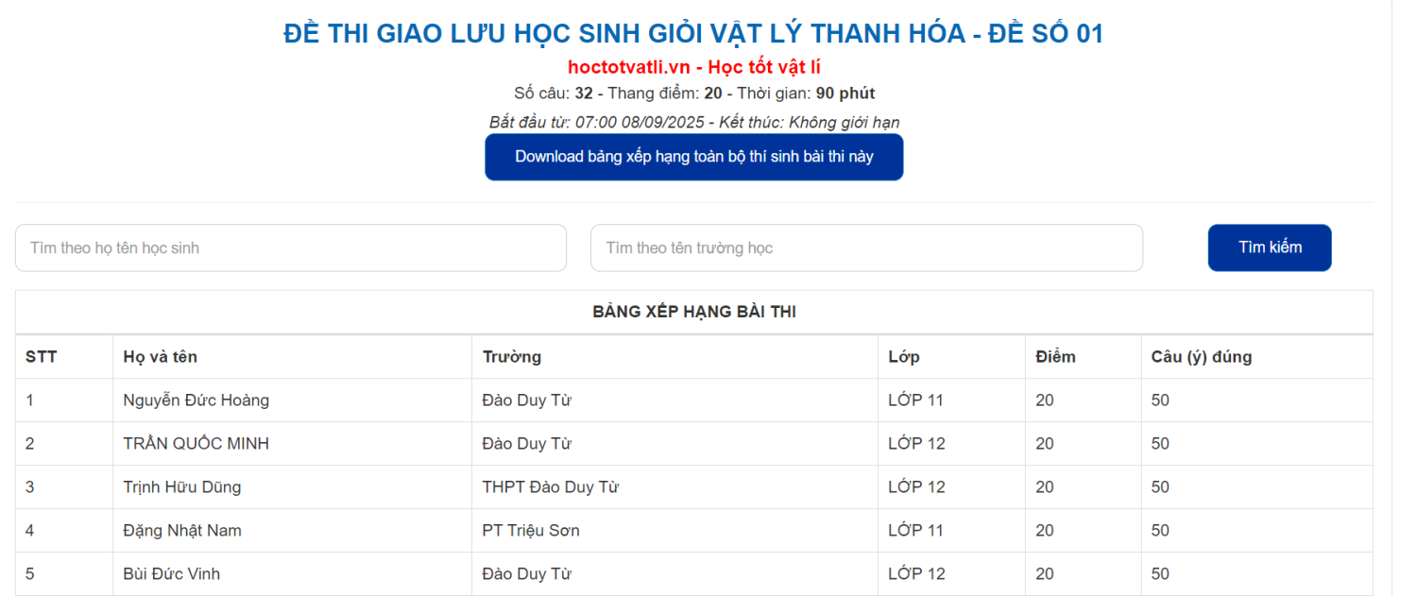1417x596 pixels.
Task: Click the Họ và tên column header
Action: coord(161,357)
